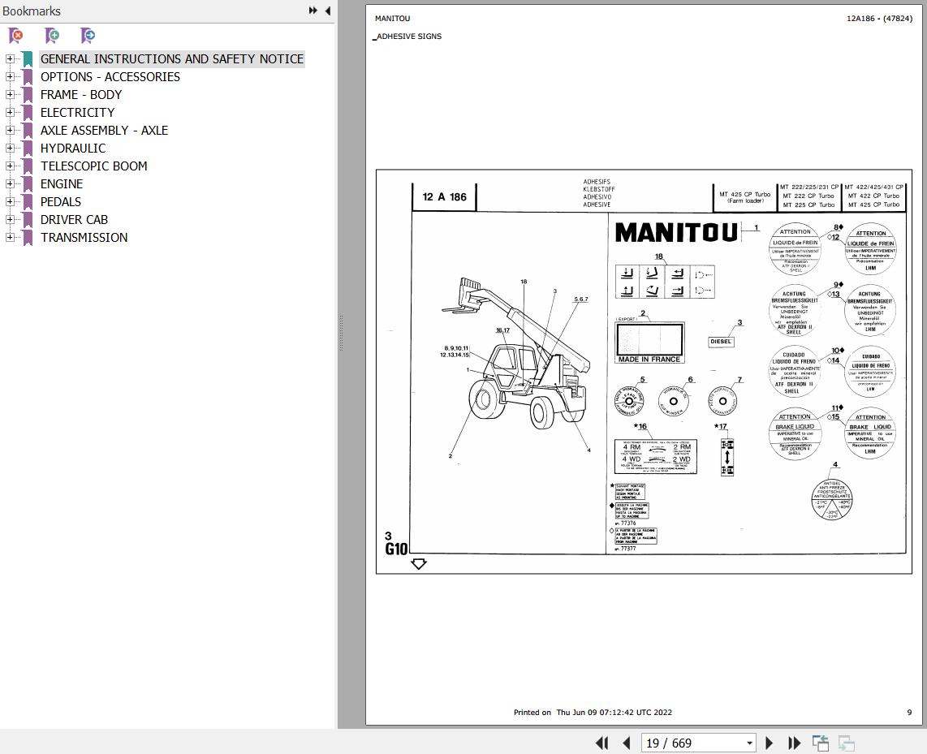Select the TELESCOPIC BOOM bookmark
This screenshot has width=927, height=754.
(93, 166)
